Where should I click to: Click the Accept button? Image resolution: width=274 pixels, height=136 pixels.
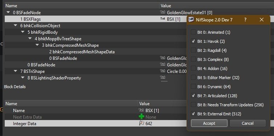(x=209, y=123)
